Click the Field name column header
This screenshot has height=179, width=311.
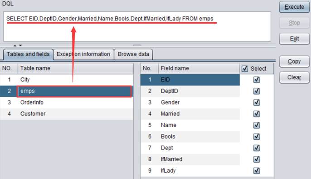coord(199,68)
